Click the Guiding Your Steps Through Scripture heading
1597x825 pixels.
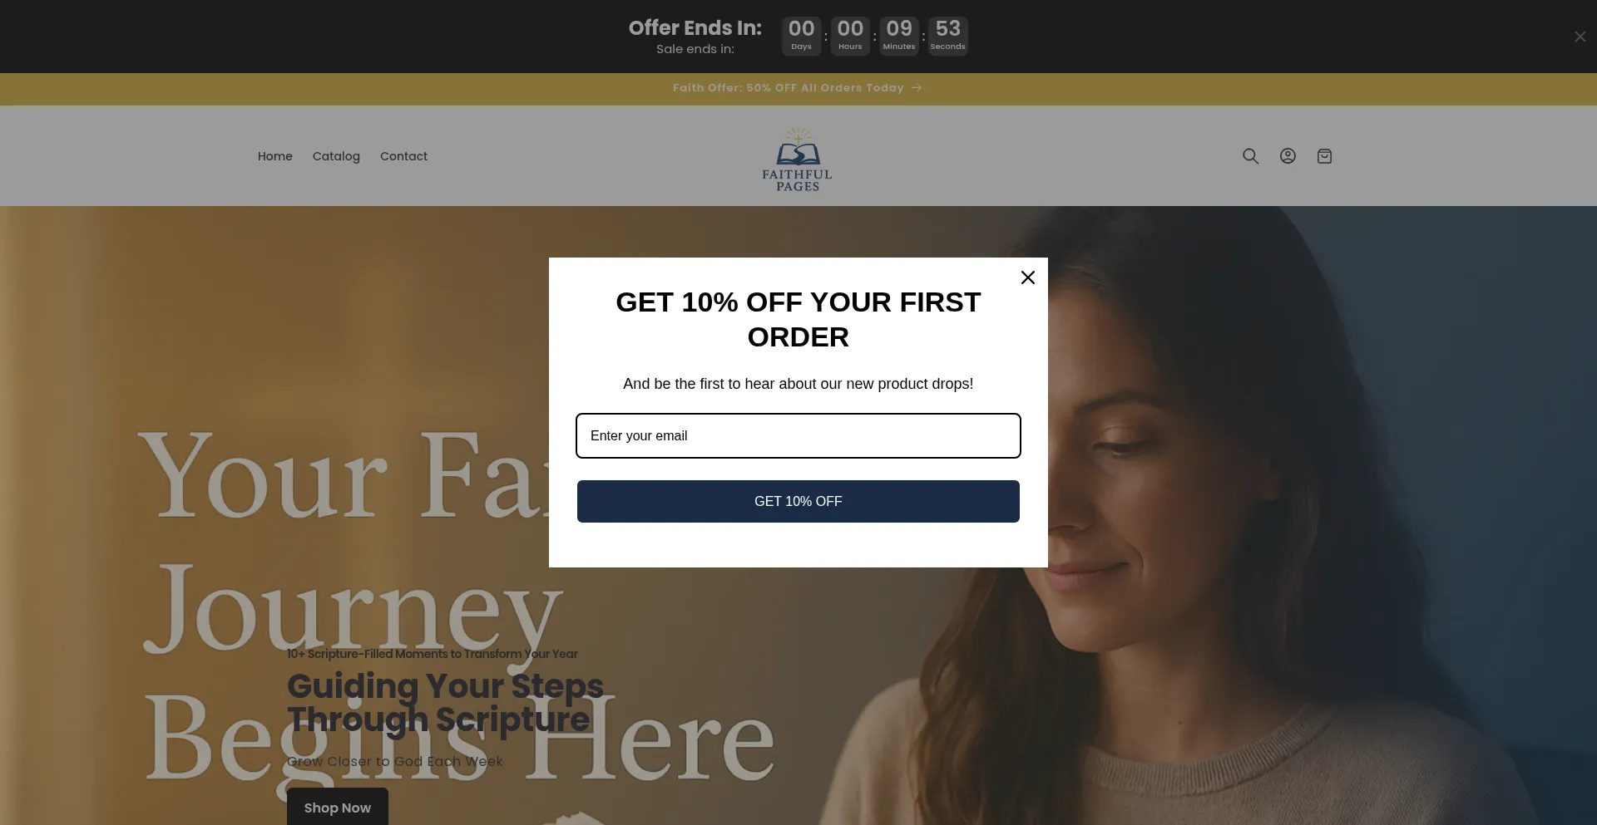coord(445,702)
